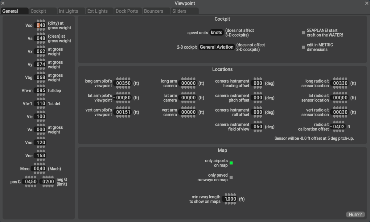This screenshot has height=222, width=370.
Task: Go to the Dock Ports tab
Action: point(127,11)
